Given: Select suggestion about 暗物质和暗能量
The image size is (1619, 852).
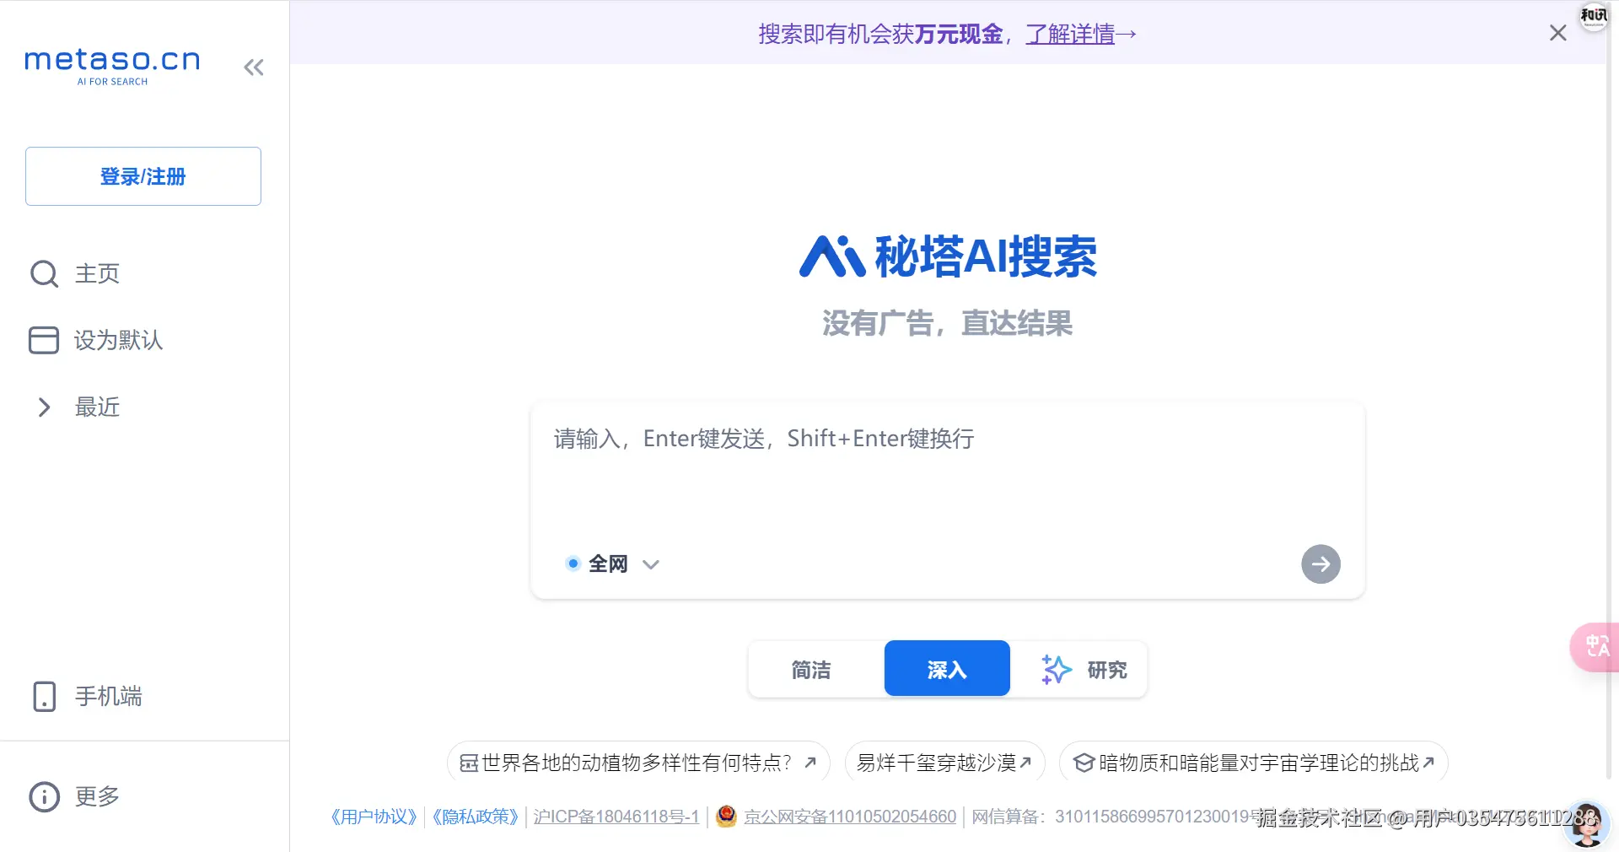Looking at the screenshot, I should (1253, 763).
